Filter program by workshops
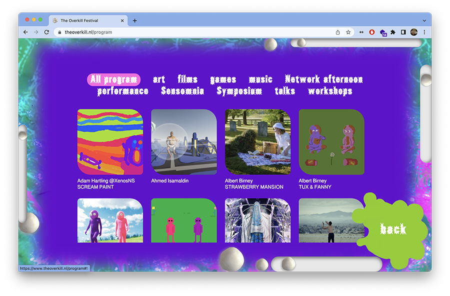This screenshot has width=450, height=296. [330, 91]
